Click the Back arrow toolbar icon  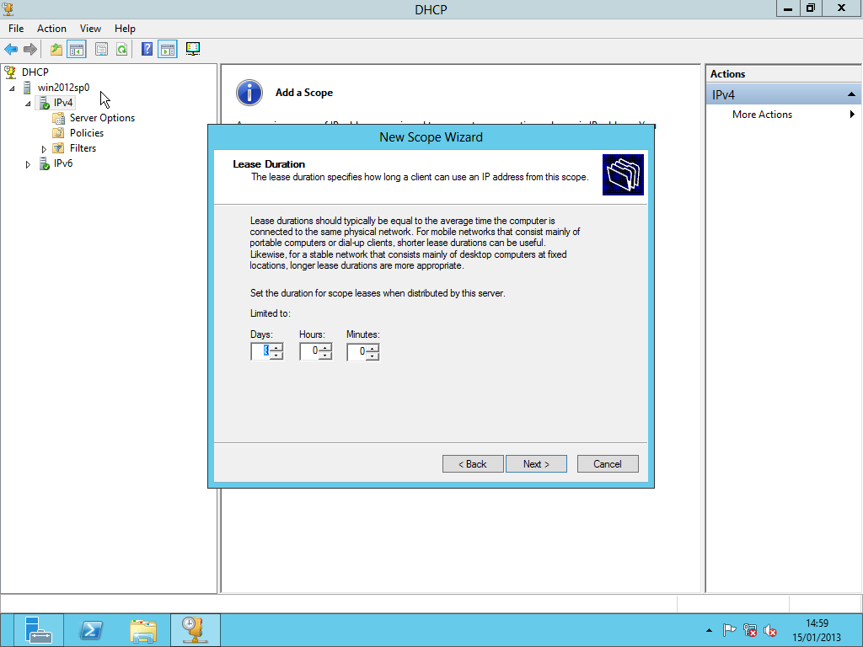click(11, 50)
